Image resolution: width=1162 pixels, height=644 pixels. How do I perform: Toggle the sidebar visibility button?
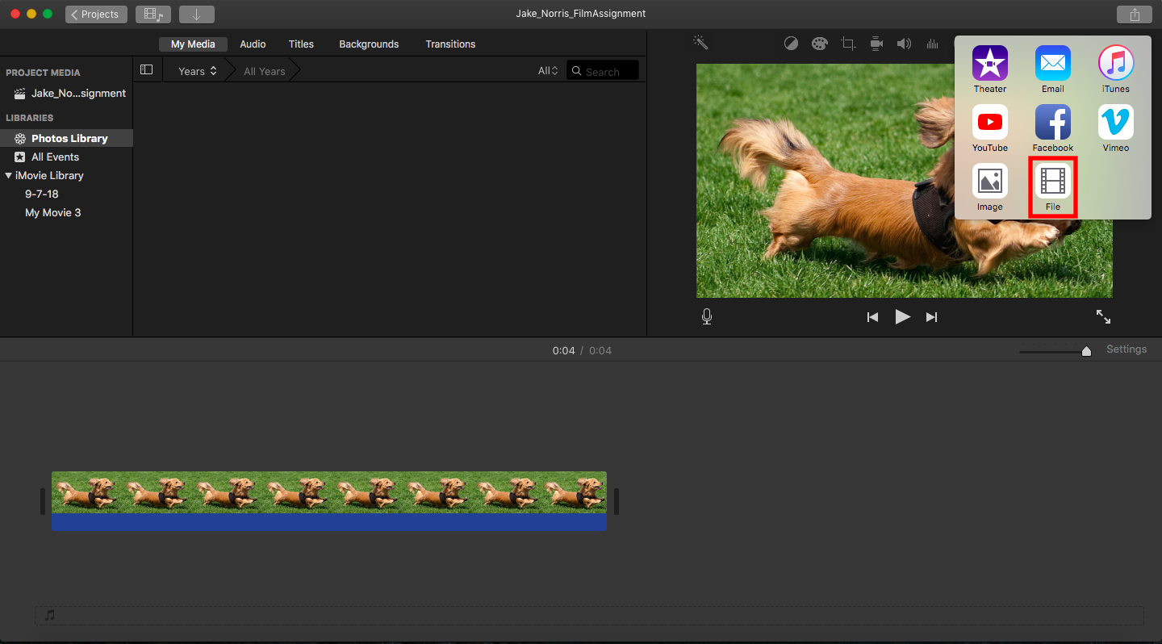[x=146, y=70]
